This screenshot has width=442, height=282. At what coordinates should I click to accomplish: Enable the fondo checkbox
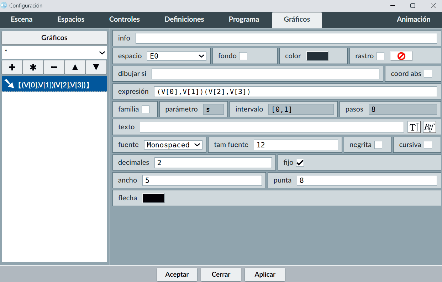coord(243,56)
